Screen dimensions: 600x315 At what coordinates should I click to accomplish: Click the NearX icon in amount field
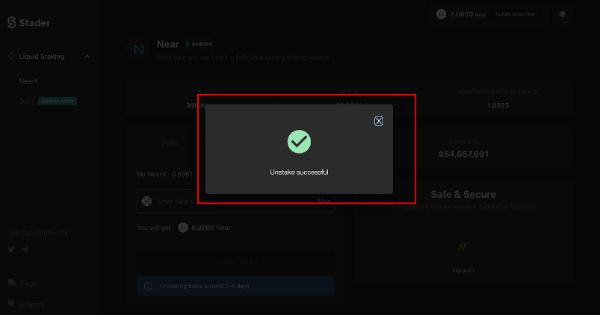tap(146, 201)
